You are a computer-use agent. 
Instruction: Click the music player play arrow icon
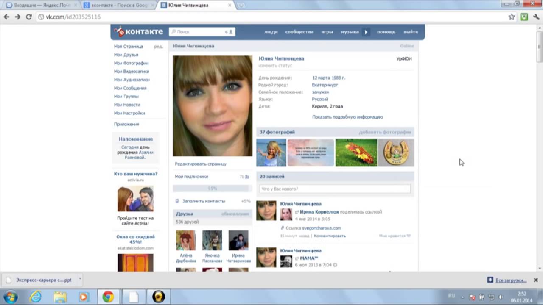366,32
